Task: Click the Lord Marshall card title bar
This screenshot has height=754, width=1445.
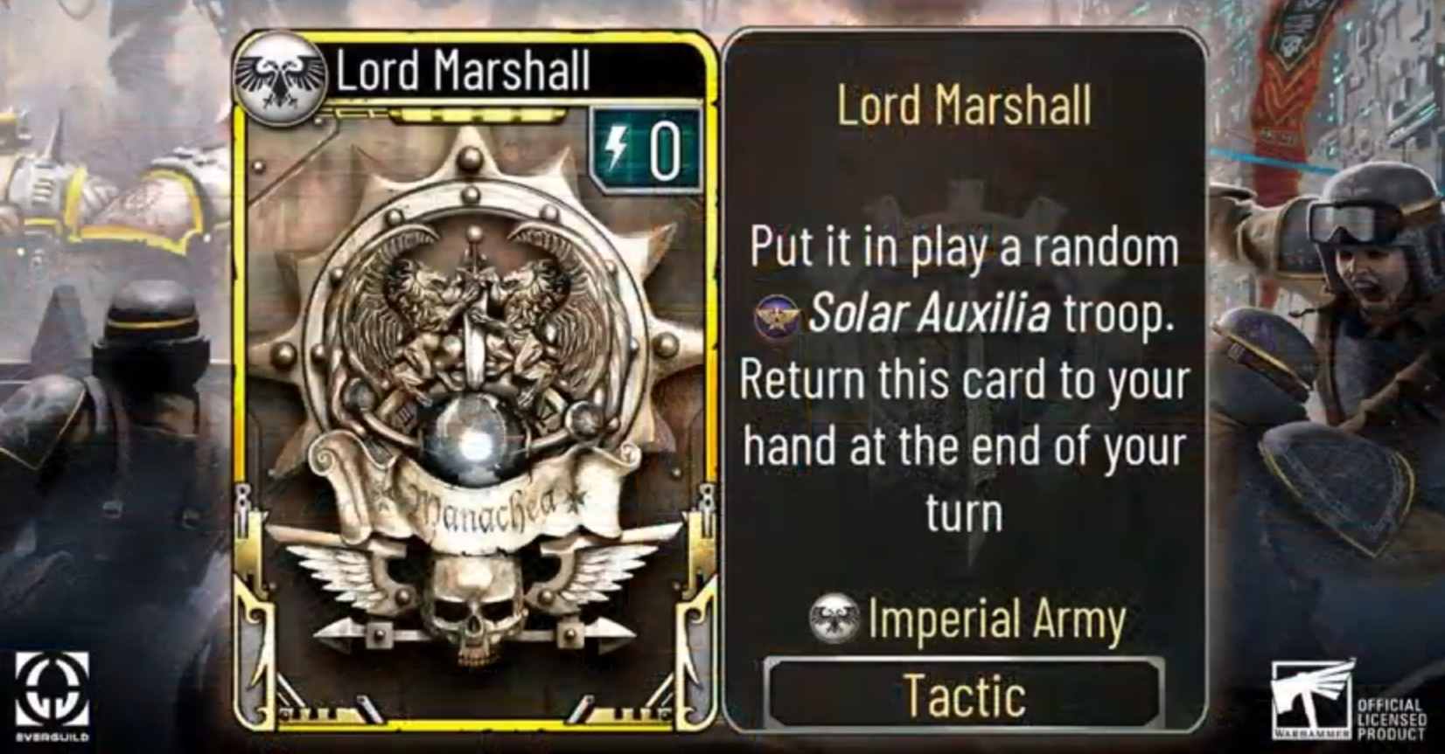Action: (x=472, y=70)
